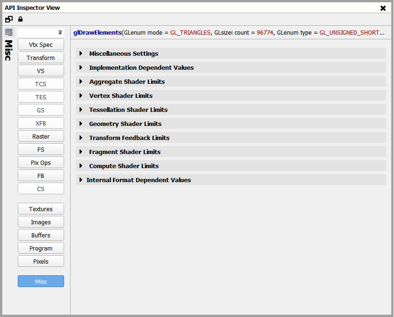Show the Program page

(41, 248)
